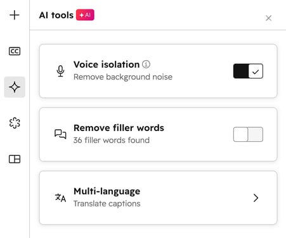Open the dashed flower effects icon

click(15, 123)
